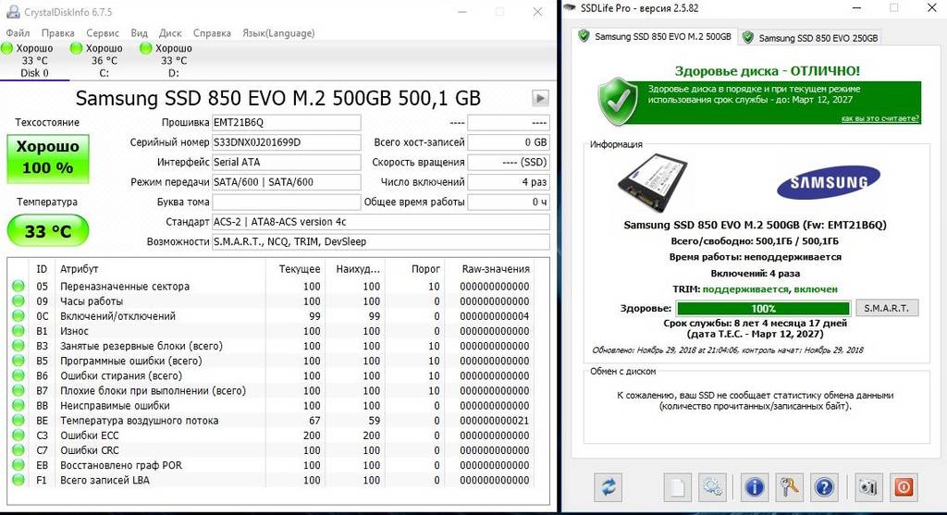The height and width of the screenshot is (515, 947).
Task: Click the keys registration icon in SSDLife
Action: [789, 486]
